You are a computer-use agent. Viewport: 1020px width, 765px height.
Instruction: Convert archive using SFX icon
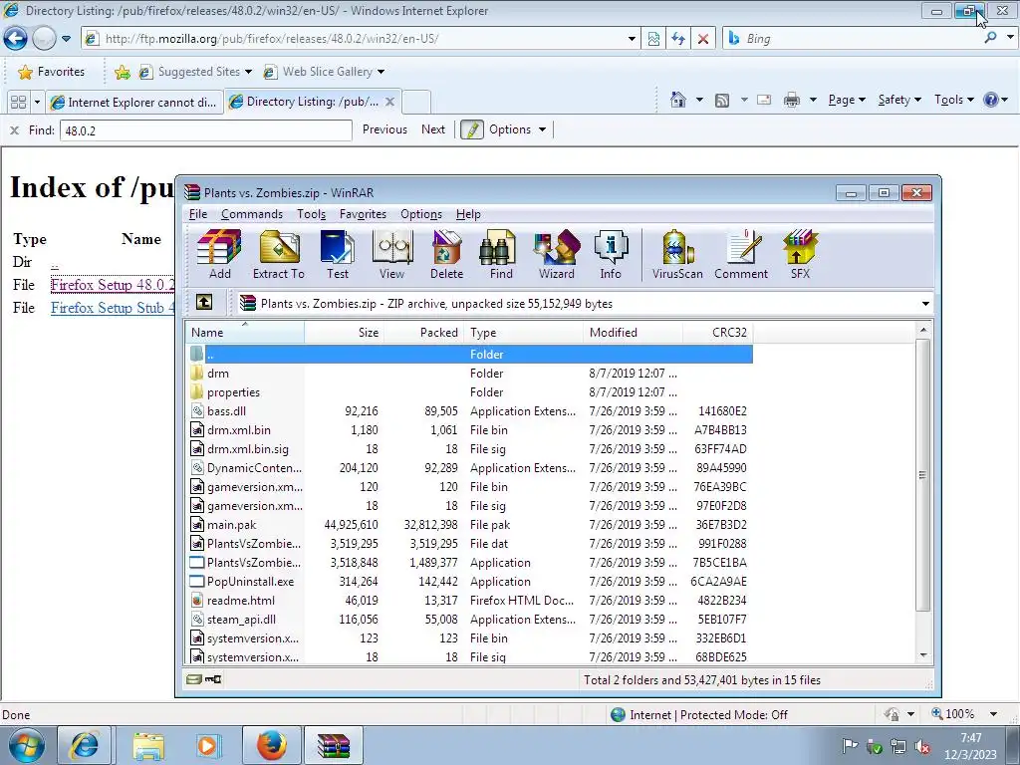pos(800,254)
